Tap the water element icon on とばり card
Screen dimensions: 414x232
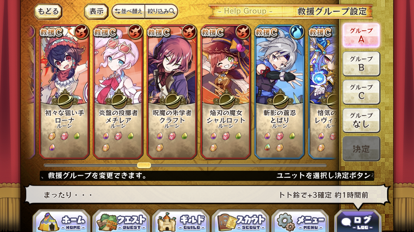click(x=296, y=32)
